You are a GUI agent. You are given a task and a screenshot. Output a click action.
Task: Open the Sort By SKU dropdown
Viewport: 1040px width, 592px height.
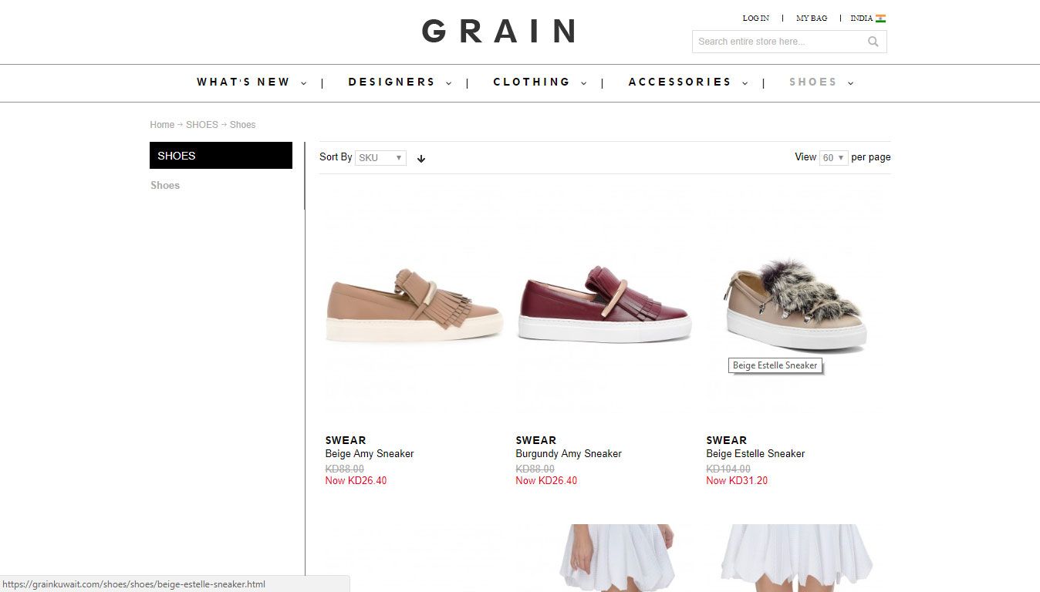coord(380,157)
